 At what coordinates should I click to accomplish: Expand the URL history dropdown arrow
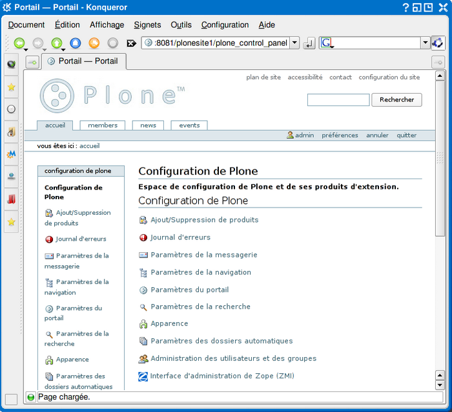(294, 43)
